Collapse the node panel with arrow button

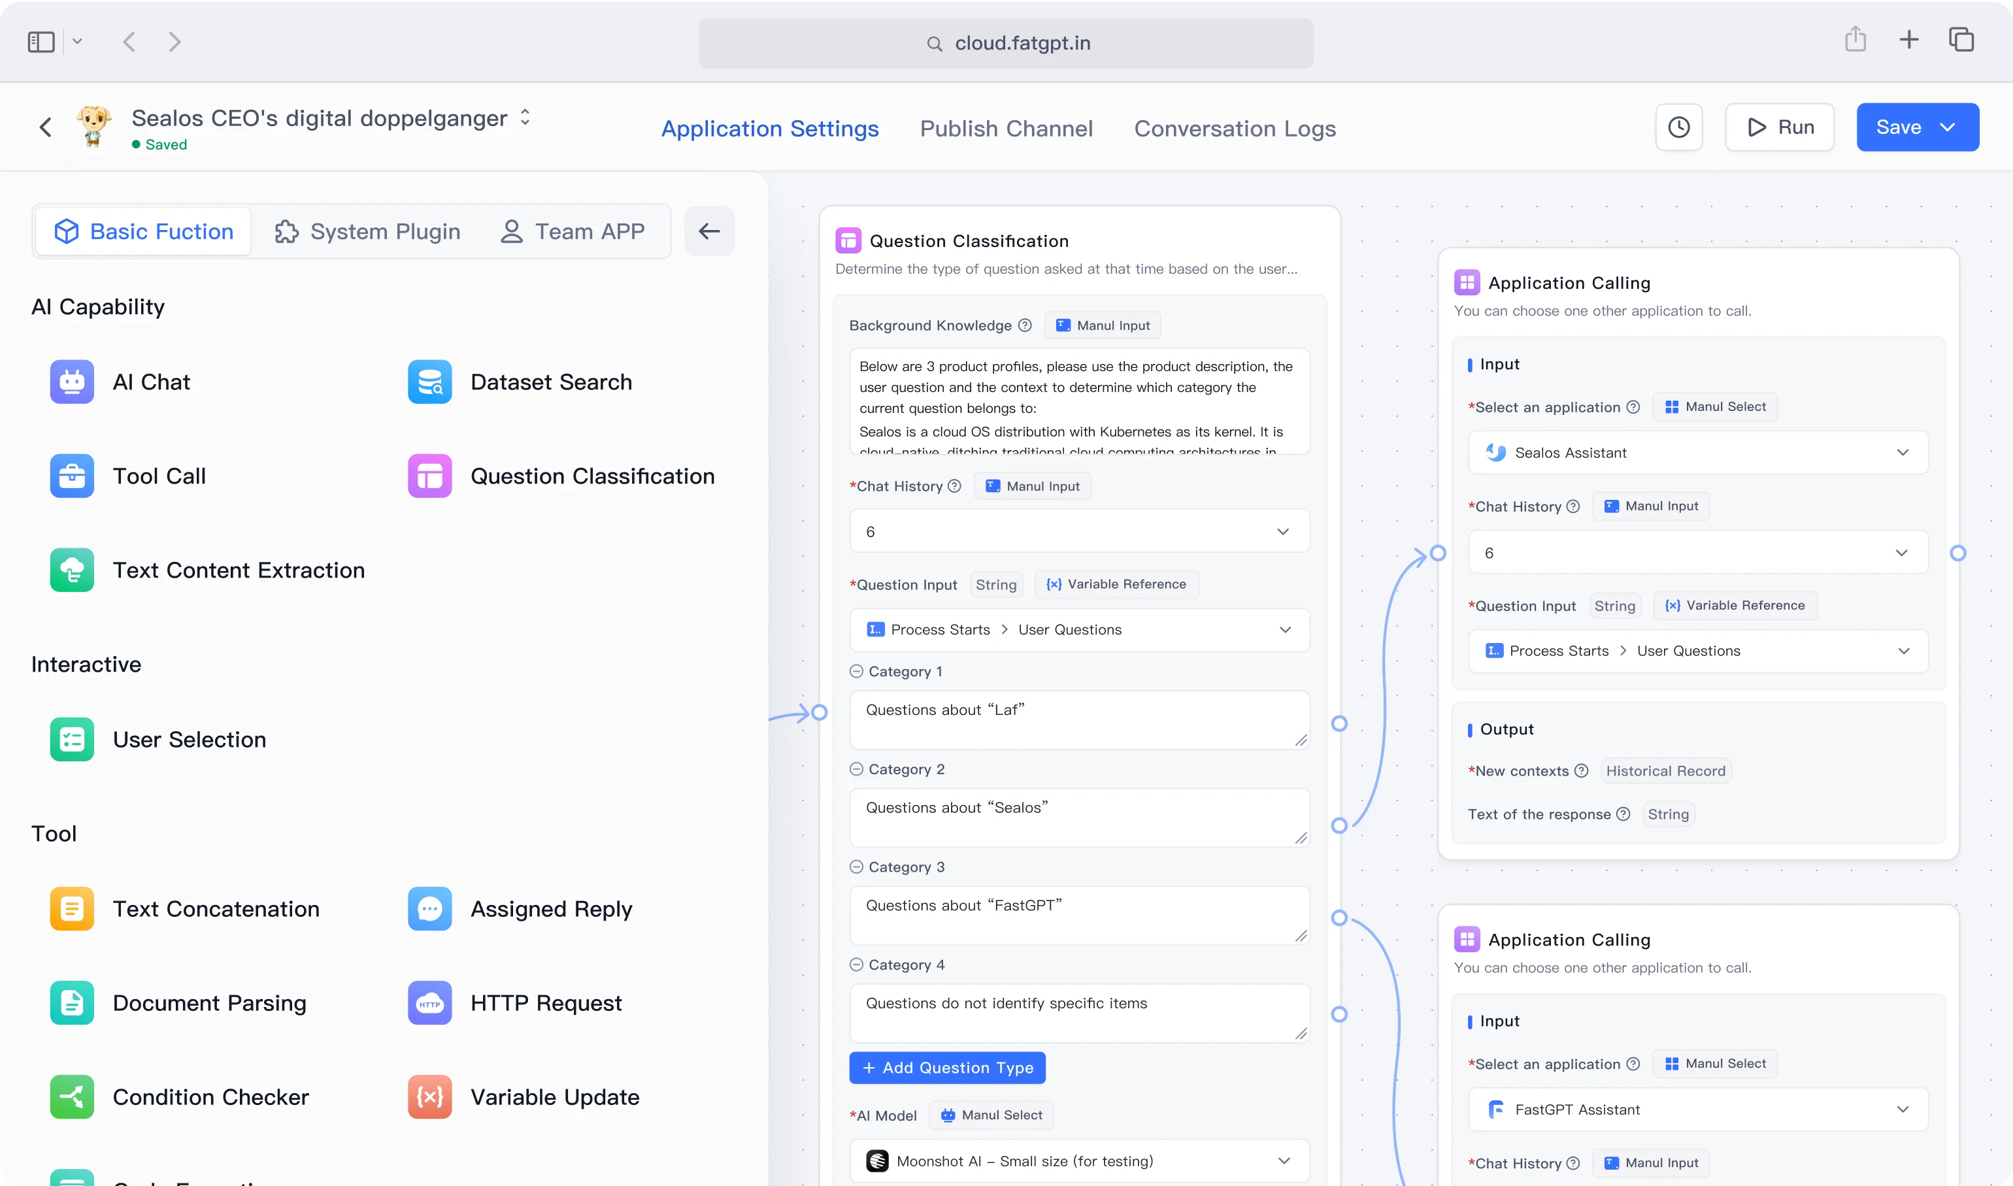click(x=709, y=232)
